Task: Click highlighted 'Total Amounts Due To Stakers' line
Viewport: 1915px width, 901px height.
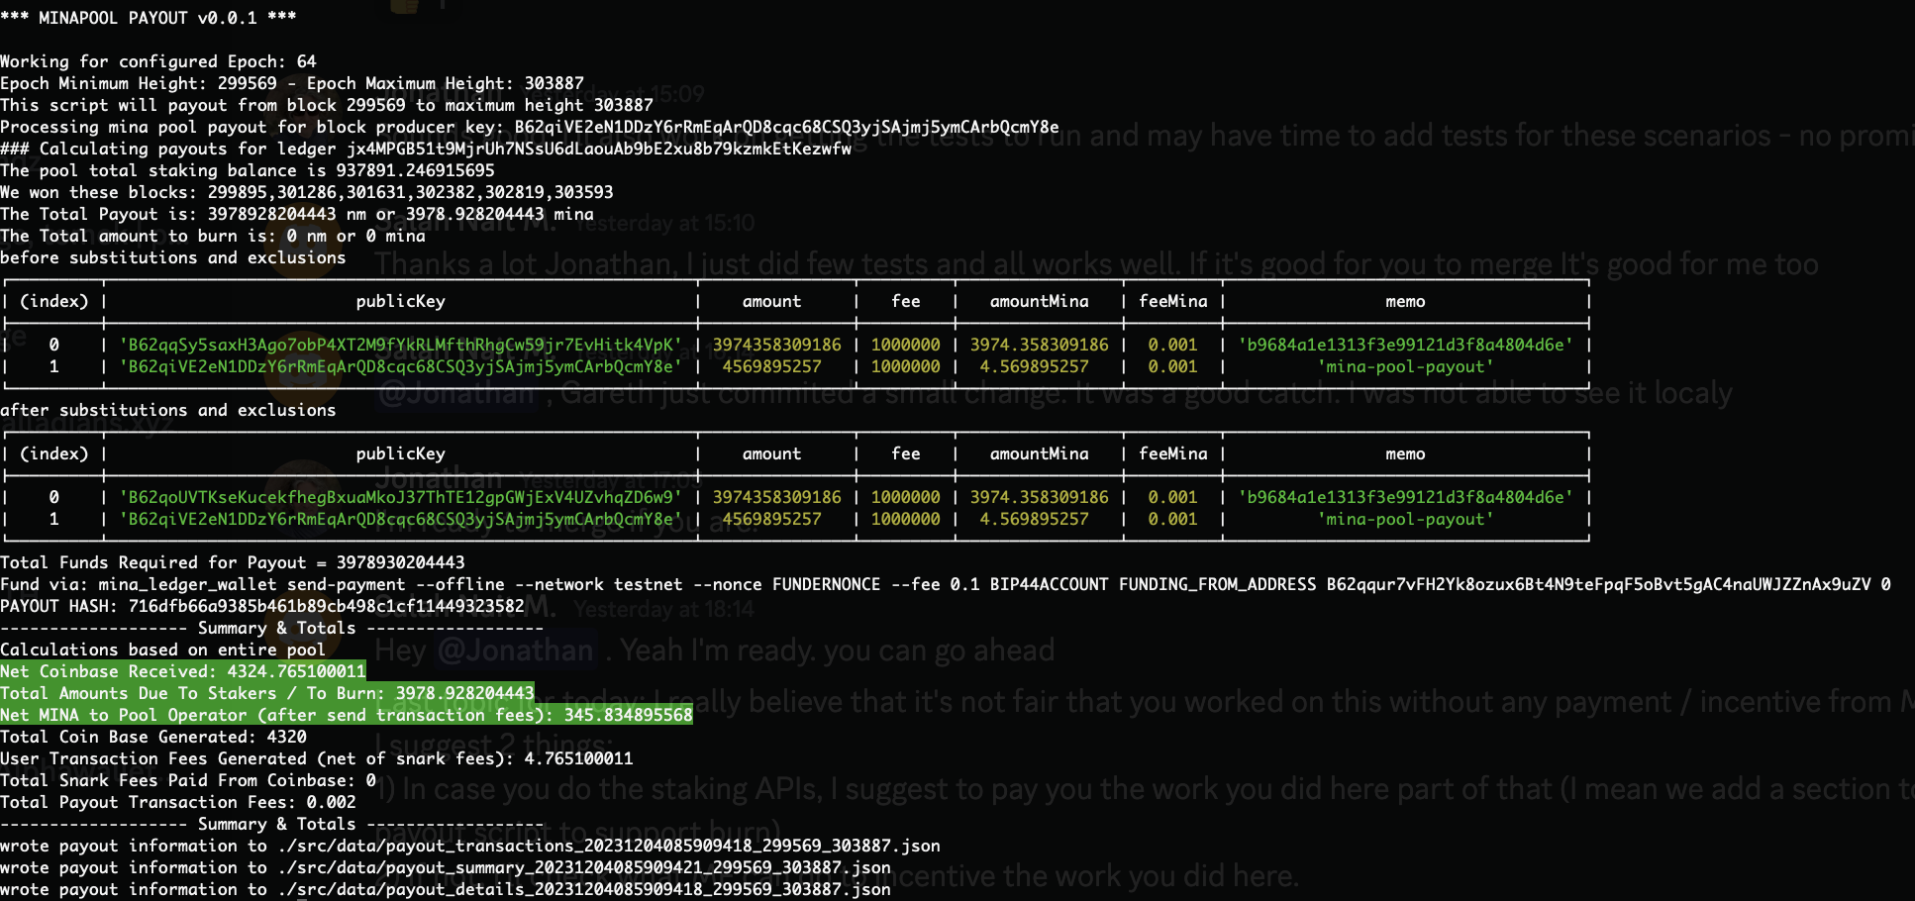Action: pyautogui.click(x=267, y=693)
